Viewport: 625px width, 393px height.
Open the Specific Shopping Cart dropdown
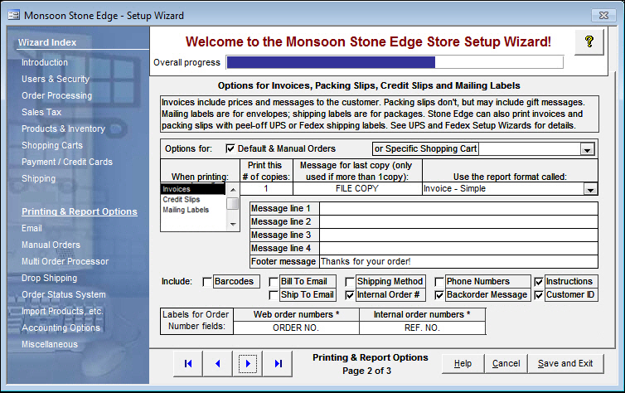[x=588, y=149]
